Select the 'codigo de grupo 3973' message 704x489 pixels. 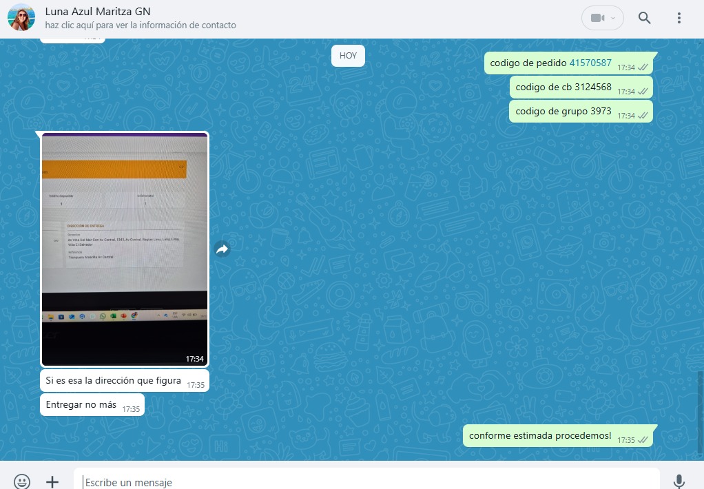[x=563, y=111]
